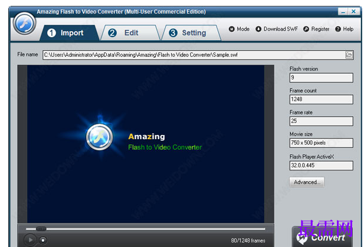Click the Convert button
This screenshot has width=364, height=247.
tap(322, 237)
